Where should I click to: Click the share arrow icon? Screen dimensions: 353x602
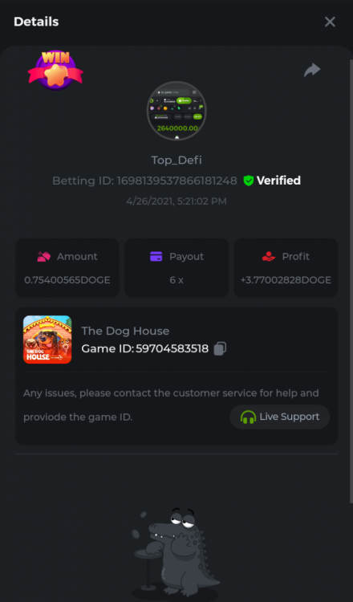[x=312, y=70]
